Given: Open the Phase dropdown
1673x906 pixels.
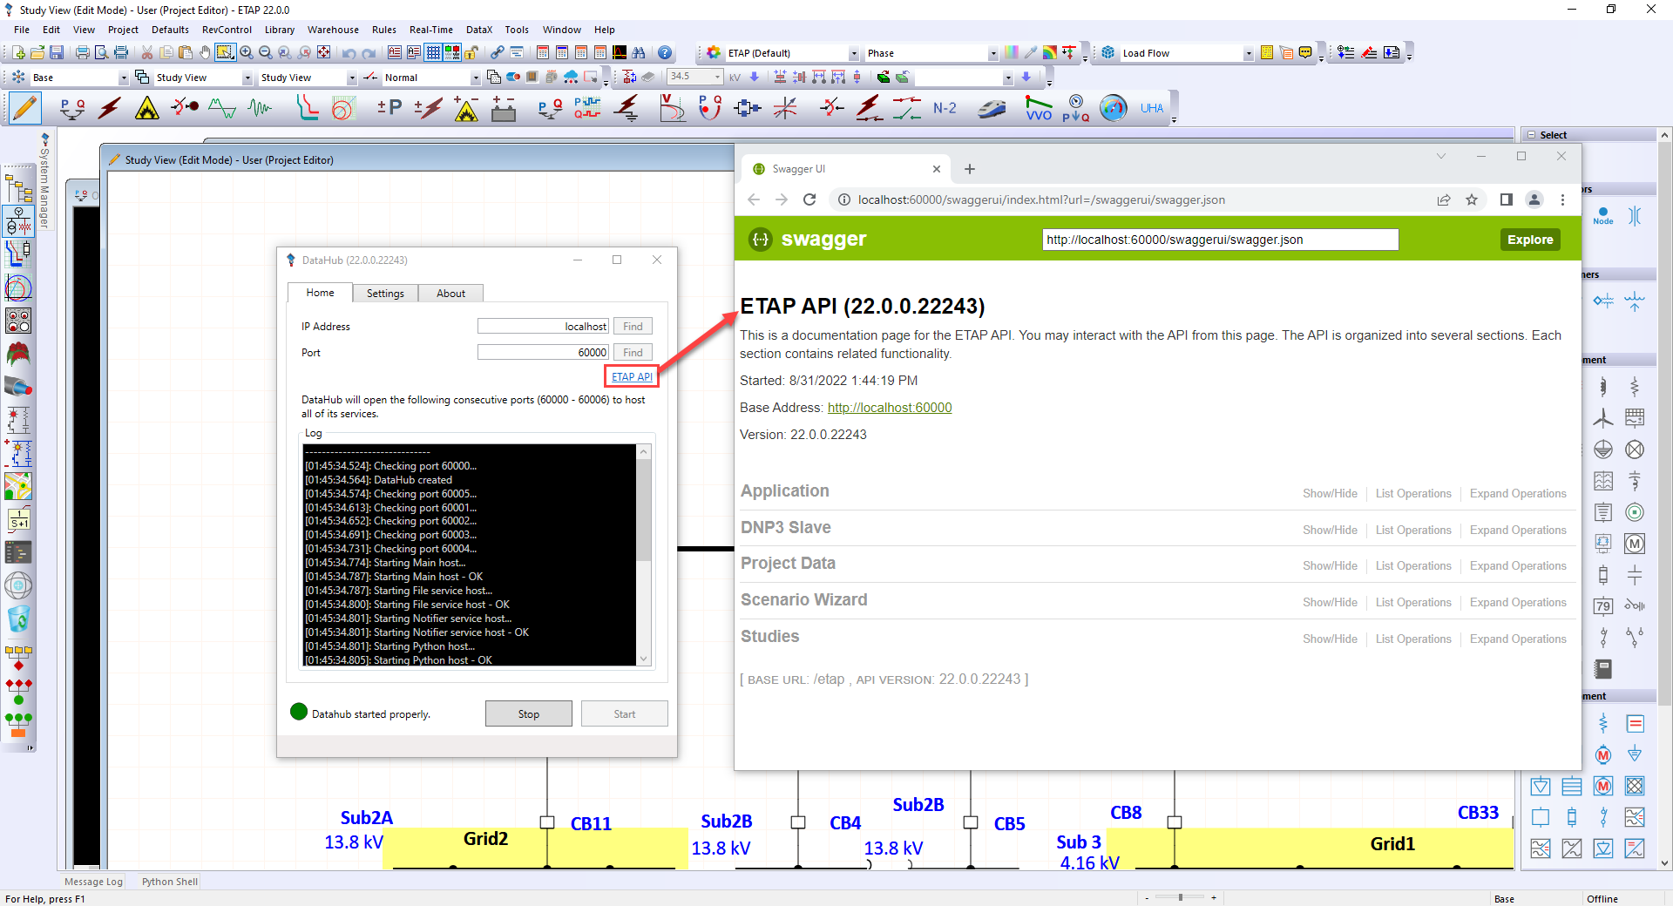Looking at the screenshot, I should (993, 53).
